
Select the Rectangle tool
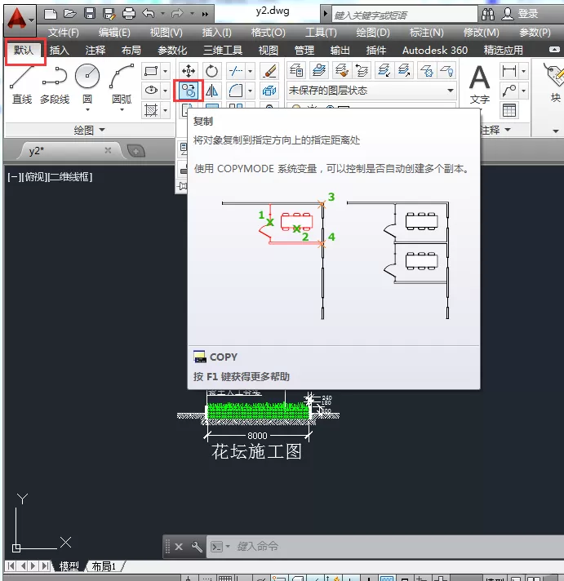tap(151, 71)
